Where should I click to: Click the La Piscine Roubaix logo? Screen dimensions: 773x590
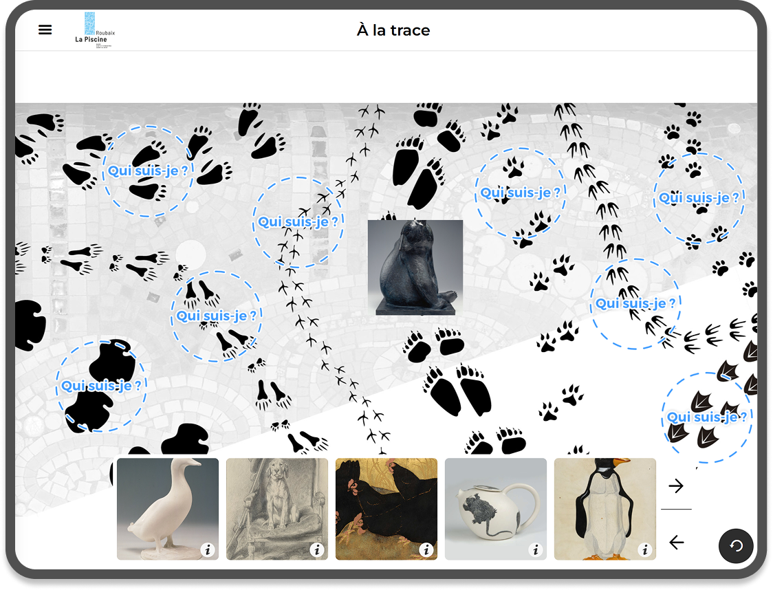pyautogui.click(x=95, y=30)
